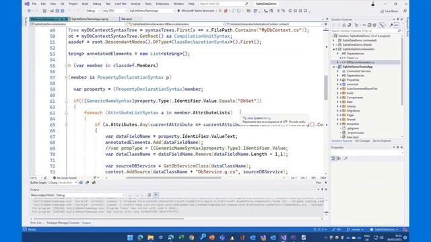This screenshot has width=431, height=242.
Task: Open the File menu
Action: [34, 4]
